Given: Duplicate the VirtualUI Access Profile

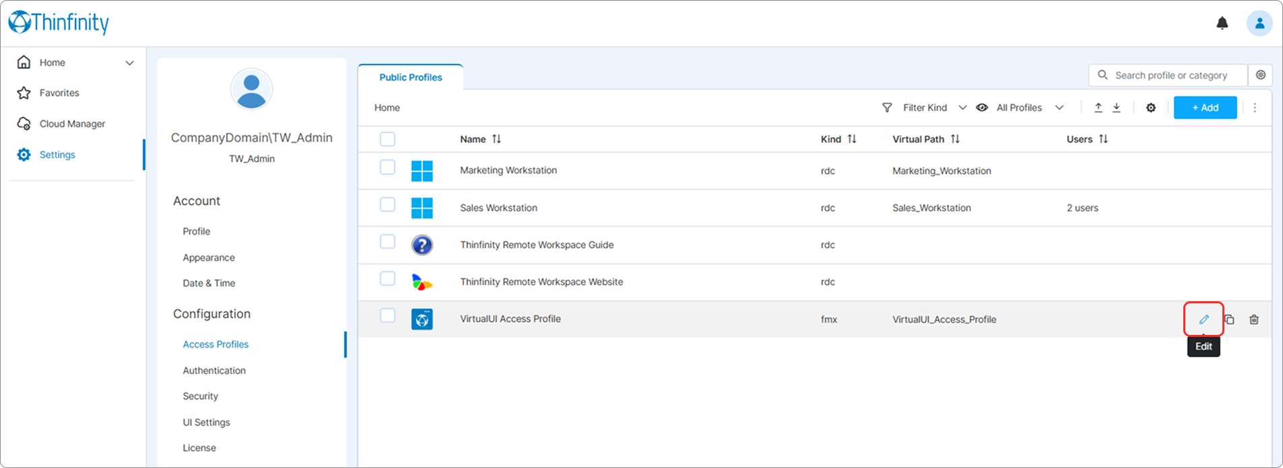Looking at the screenshot, I should 1229,319.
